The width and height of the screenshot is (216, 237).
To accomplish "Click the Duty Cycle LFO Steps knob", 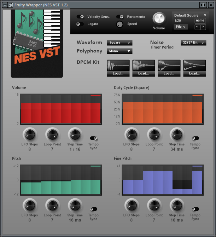I will tap(132, 135).
